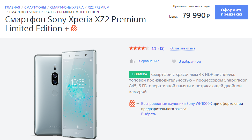
Task: Open Беспроводные наушники Sony WI-1000X link
Action: (176, 104)
